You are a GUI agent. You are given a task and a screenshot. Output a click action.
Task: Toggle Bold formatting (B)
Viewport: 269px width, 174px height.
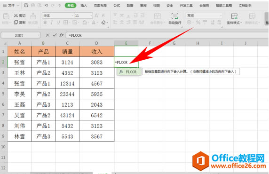point(45,22)
